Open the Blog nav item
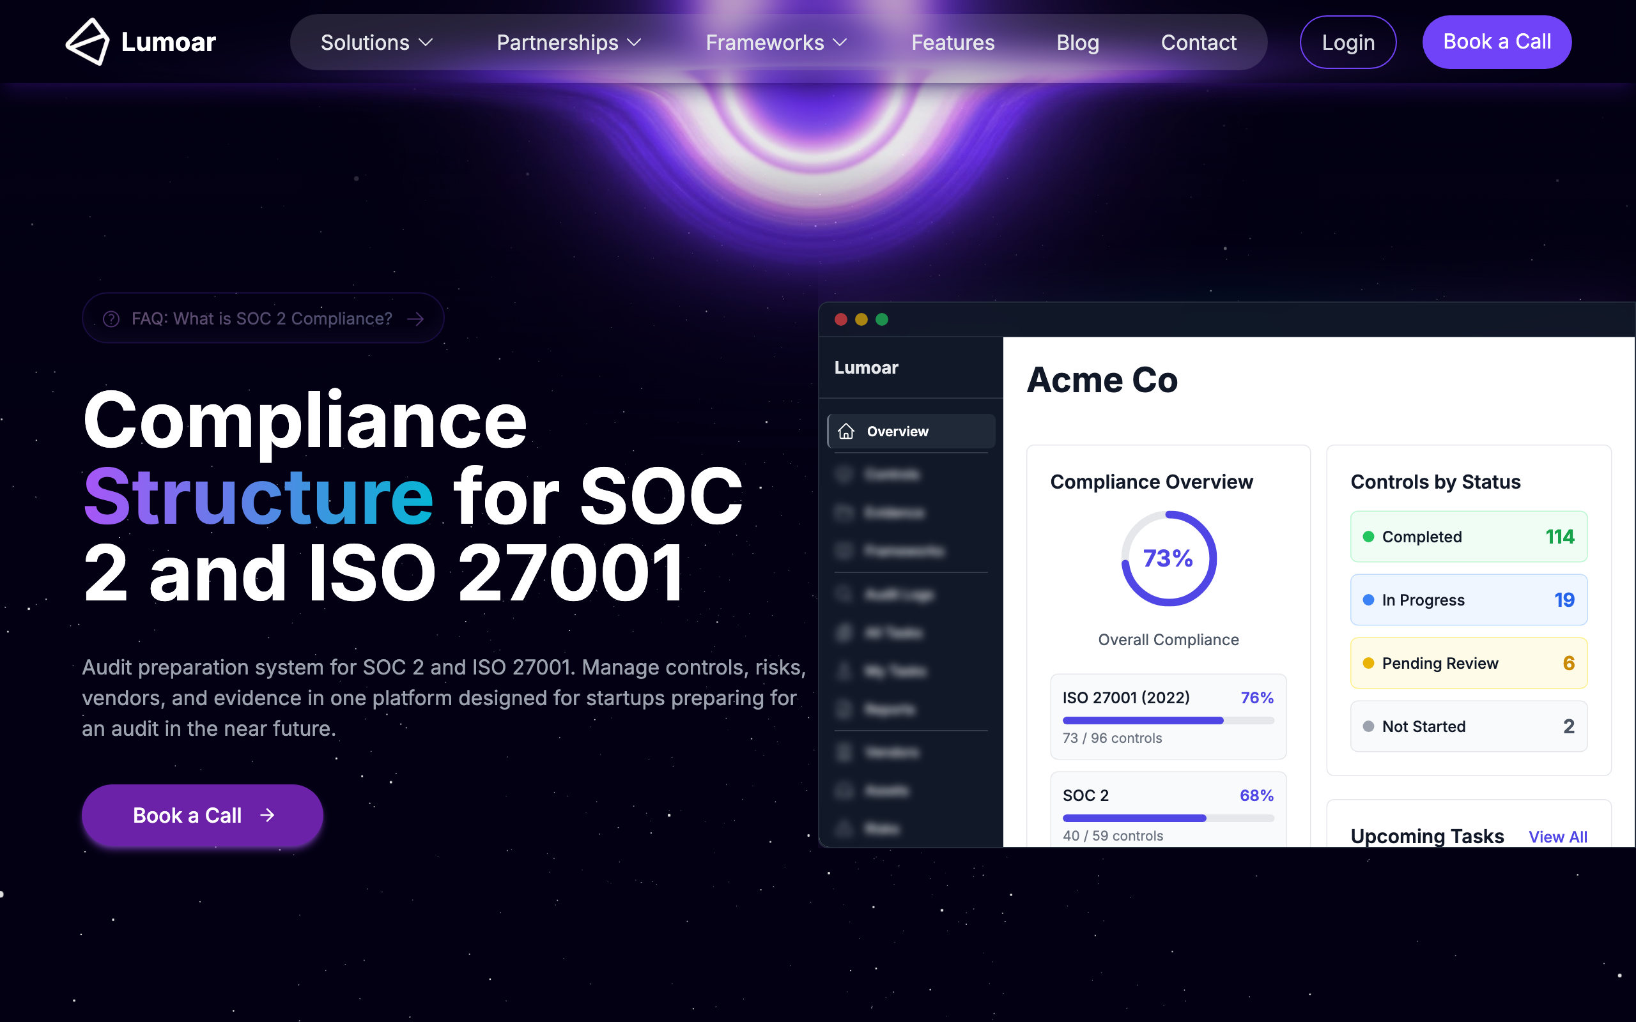1636x1022 pixels. point(1077,43)
